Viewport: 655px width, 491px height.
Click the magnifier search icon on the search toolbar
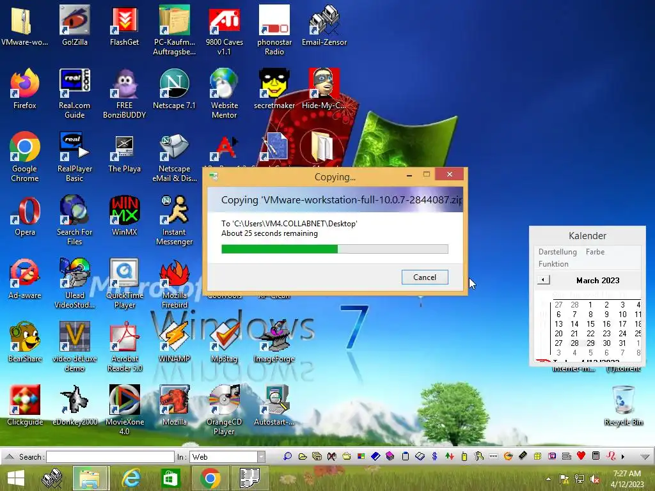(x=287, y=456)
